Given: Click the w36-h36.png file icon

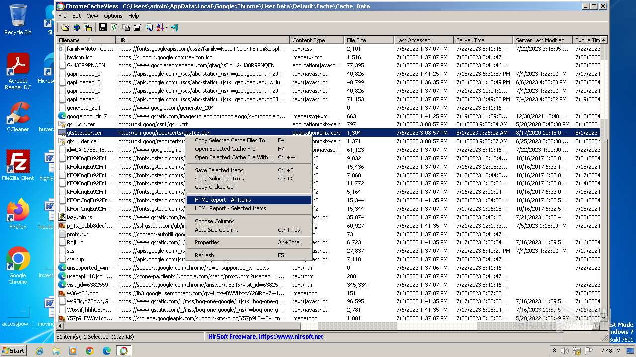Looking at the screenshot, I should [x=62, y=293].
